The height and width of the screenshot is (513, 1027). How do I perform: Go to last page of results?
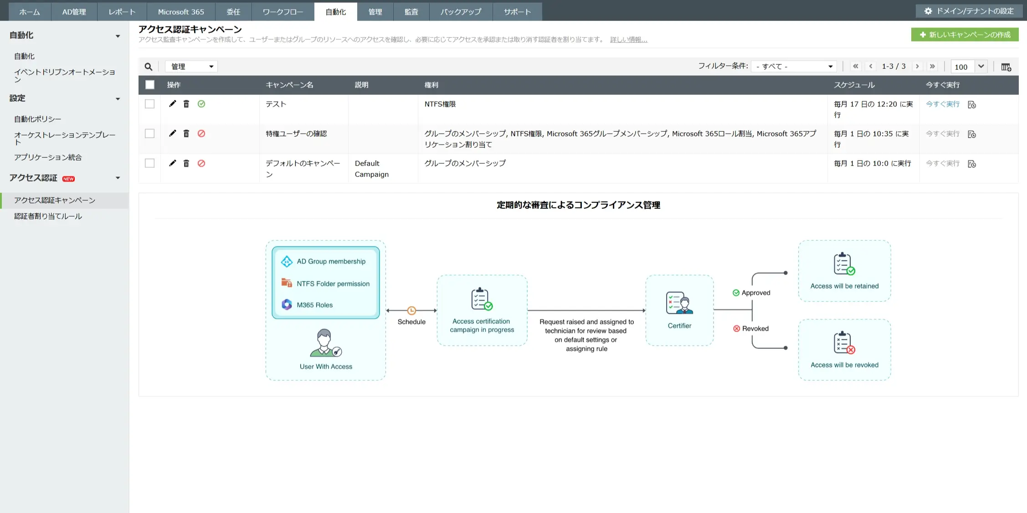click(932, 67)
